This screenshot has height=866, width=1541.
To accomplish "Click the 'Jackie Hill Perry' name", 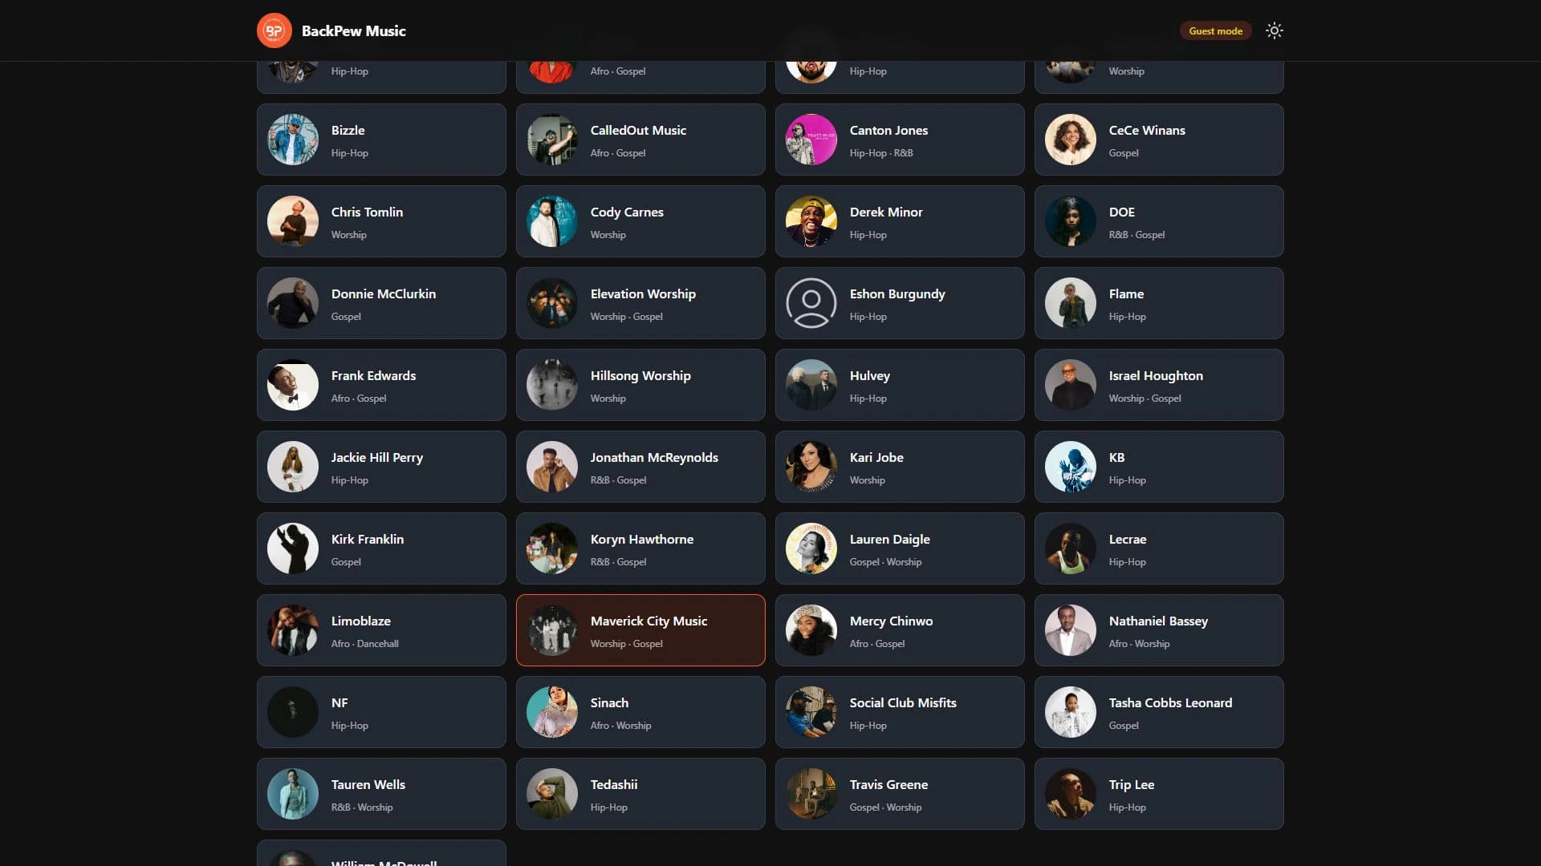I will pyautogui.click(x=376, y=457).
